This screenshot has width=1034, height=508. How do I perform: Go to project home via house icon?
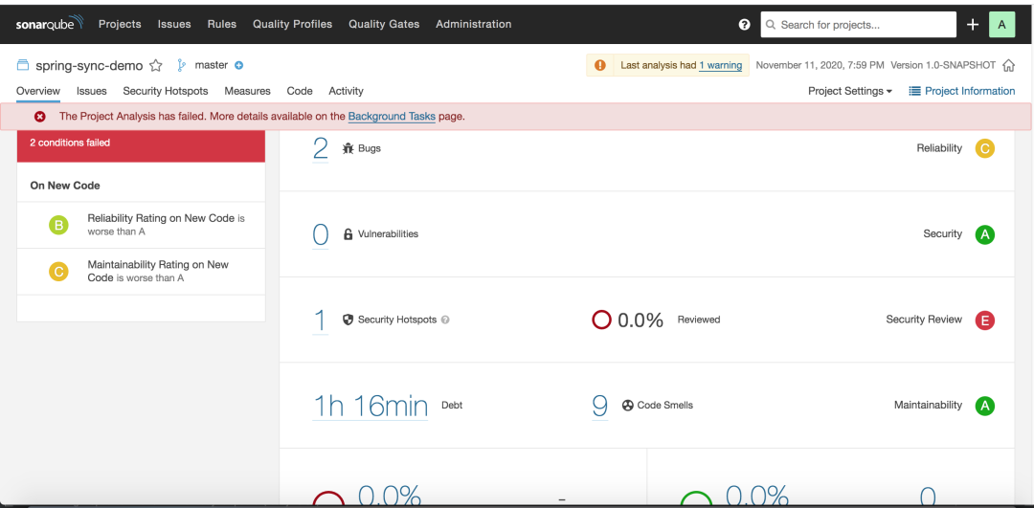pos(1006,66)
